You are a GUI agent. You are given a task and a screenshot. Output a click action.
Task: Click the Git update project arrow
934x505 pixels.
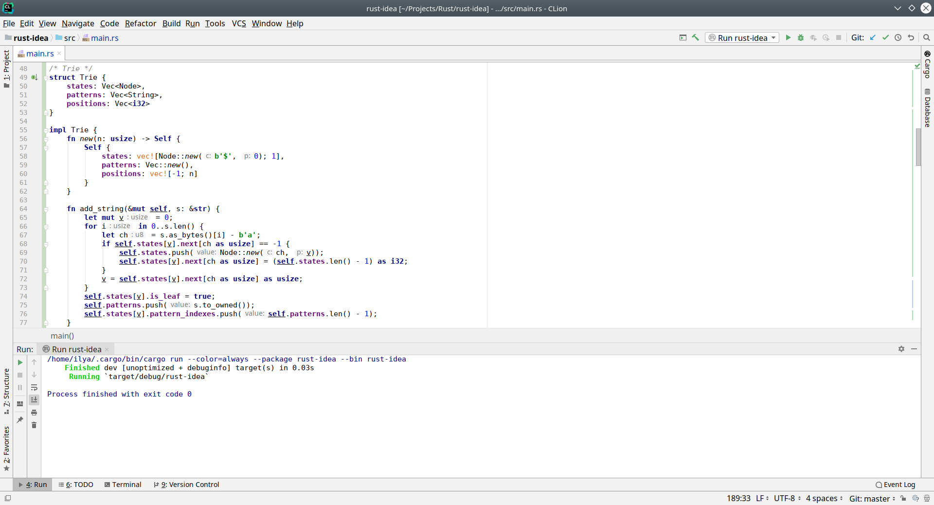tap(873, 37)
